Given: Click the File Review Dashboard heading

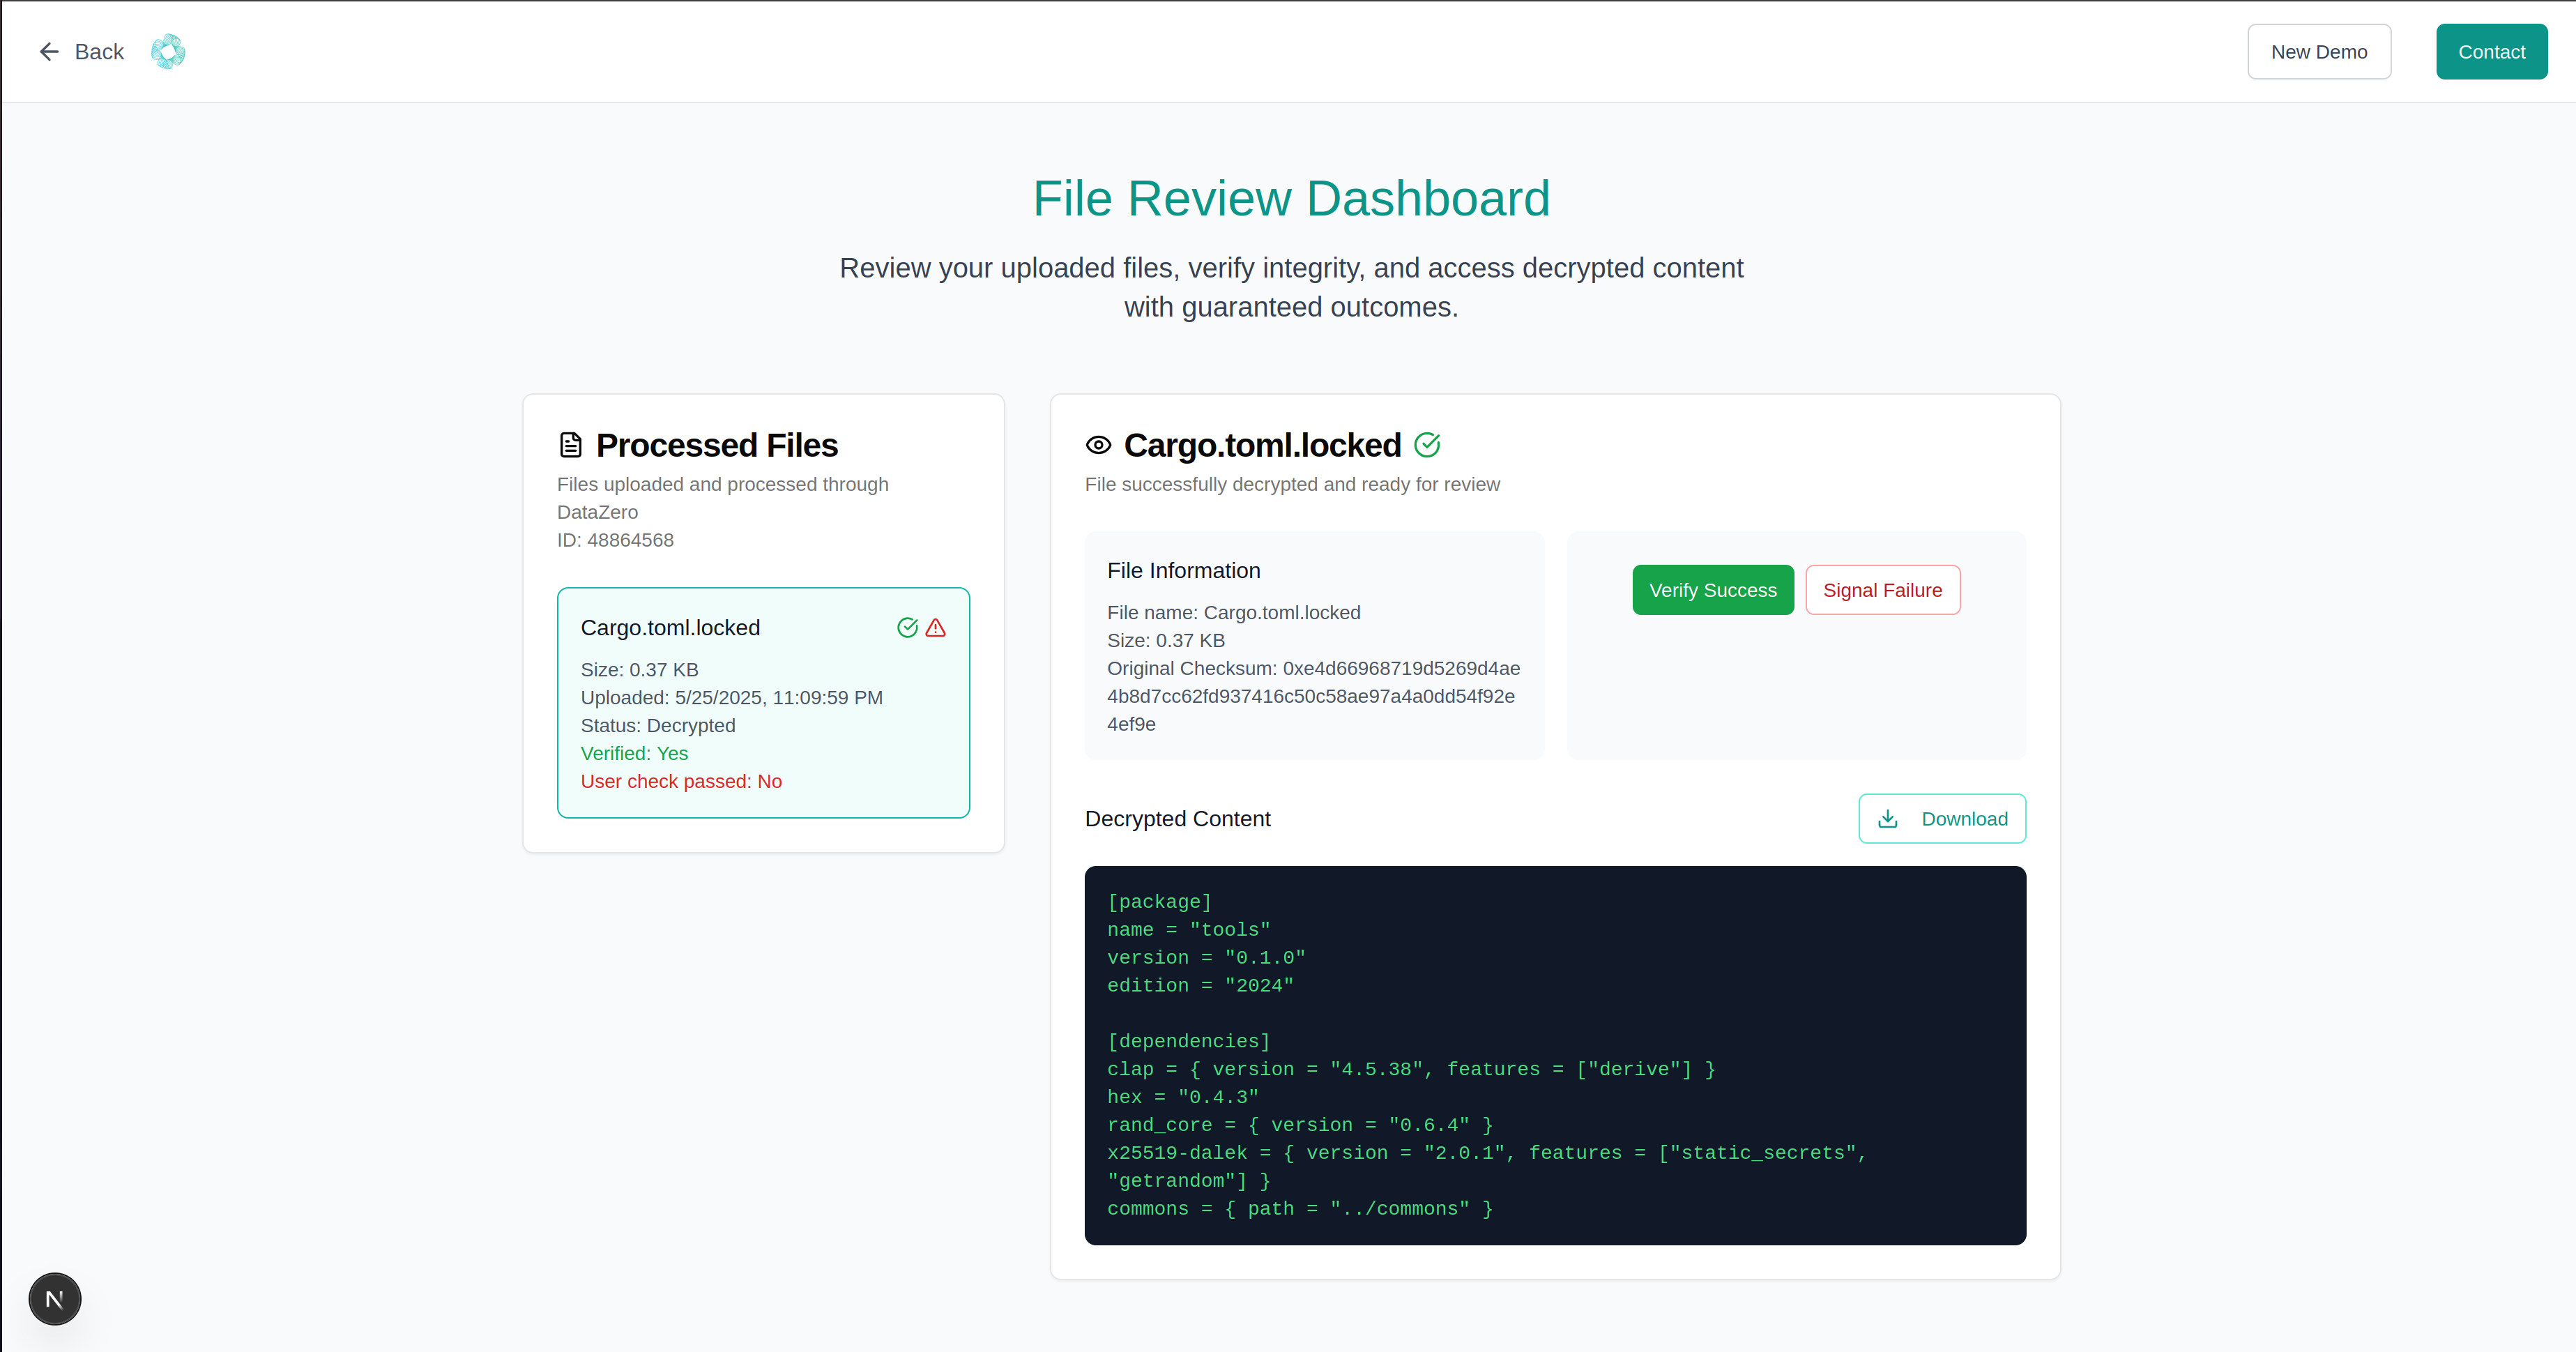Looking at the screenshot, I should 1291,198.
